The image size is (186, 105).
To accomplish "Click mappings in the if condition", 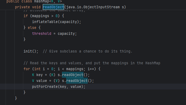I will click(41, 16).
